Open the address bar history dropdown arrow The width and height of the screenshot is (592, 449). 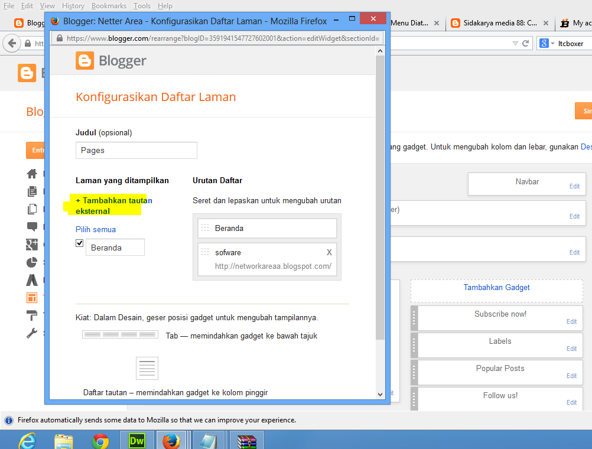515,44
